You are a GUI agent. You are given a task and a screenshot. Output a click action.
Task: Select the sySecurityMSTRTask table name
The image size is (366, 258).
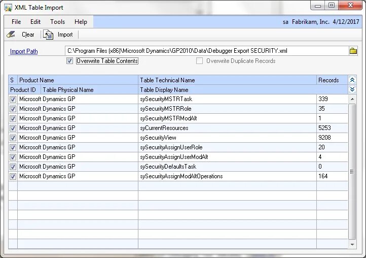click(x=166, y=99)
